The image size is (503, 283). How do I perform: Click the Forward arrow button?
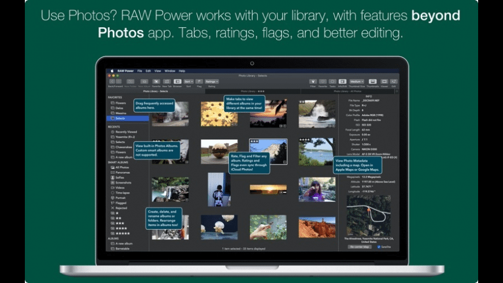[x=119, y=82]
